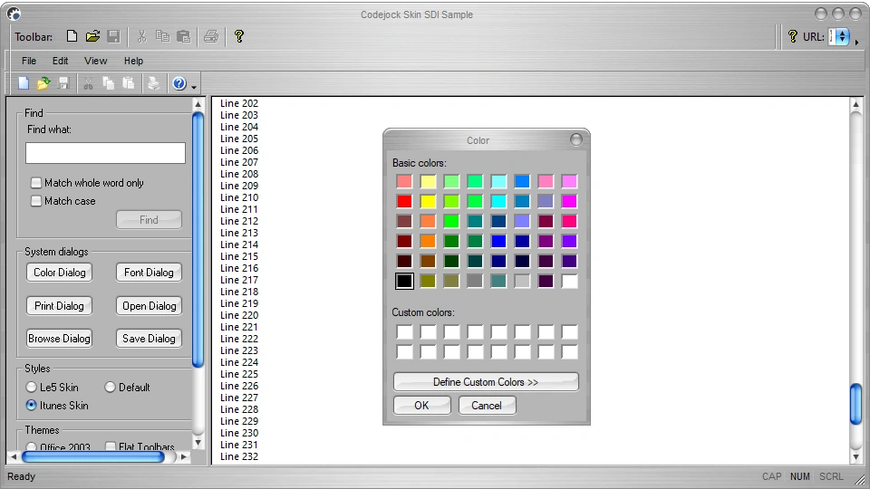Open the File menu
870x489 pixels.
pos(29,61)
